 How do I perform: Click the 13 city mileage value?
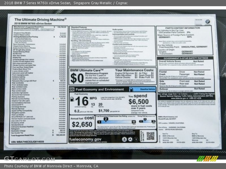coord(93,104)
